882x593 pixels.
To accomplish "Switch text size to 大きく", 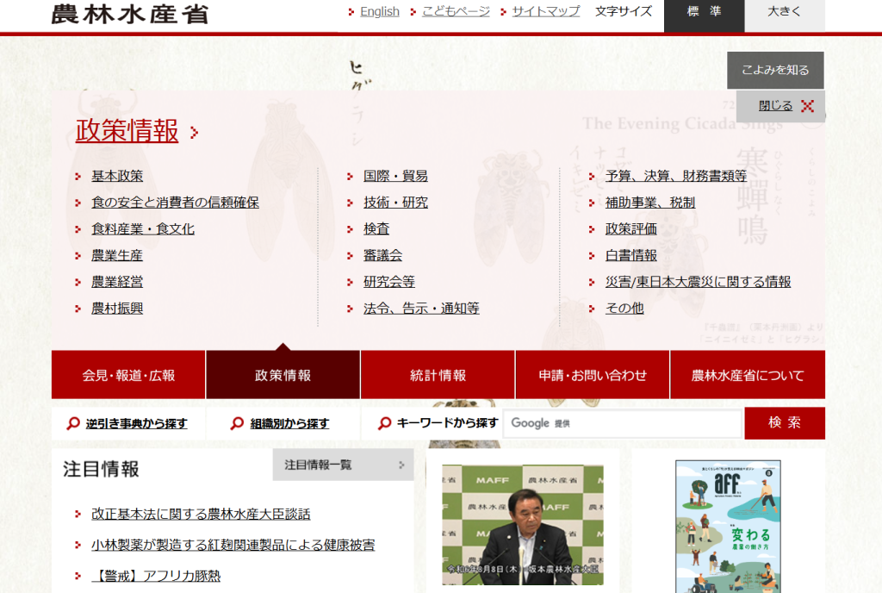I will (784, 12).
